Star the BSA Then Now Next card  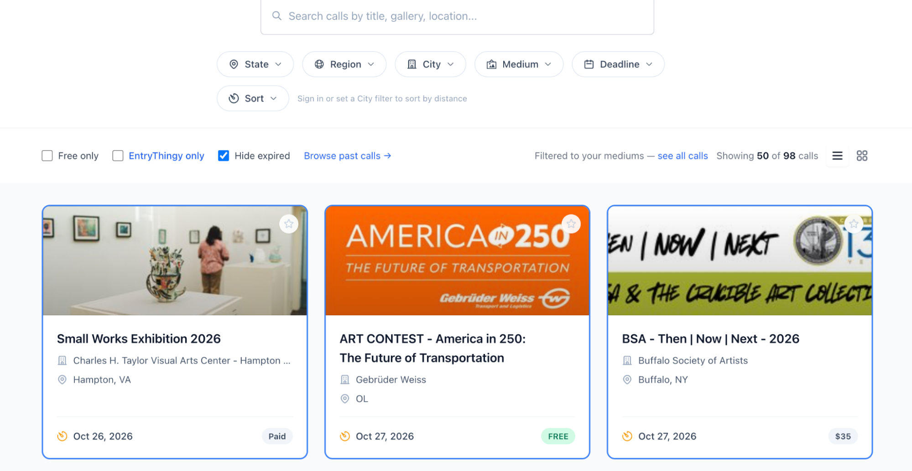click(854, 224)
